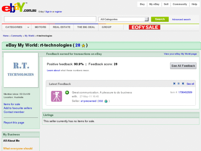Open the REAL ESTATE tab
Viewport: 201px width, 151px height.
[62, 27]
